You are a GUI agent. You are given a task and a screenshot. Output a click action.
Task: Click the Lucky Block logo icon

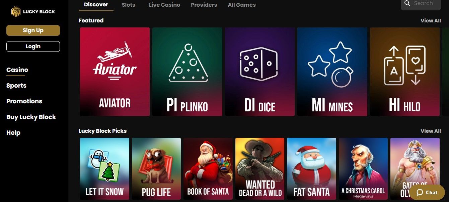point(16,12)
